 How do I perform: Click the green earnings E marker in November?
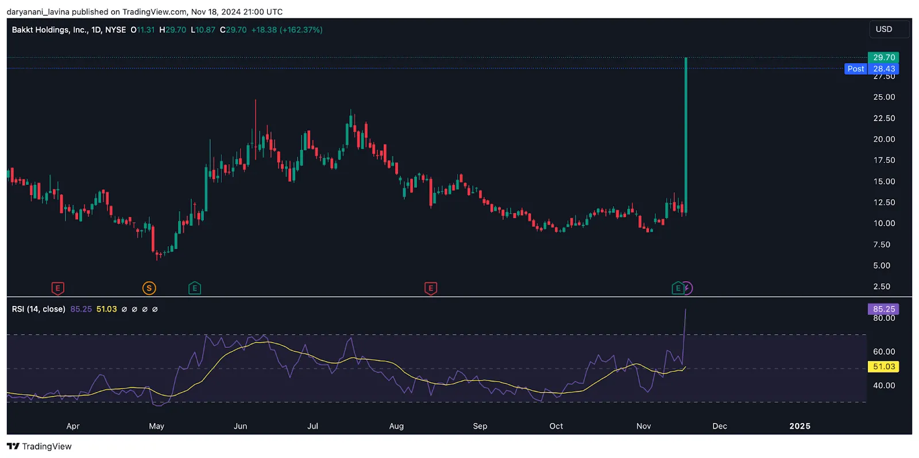tap(678, 288)
